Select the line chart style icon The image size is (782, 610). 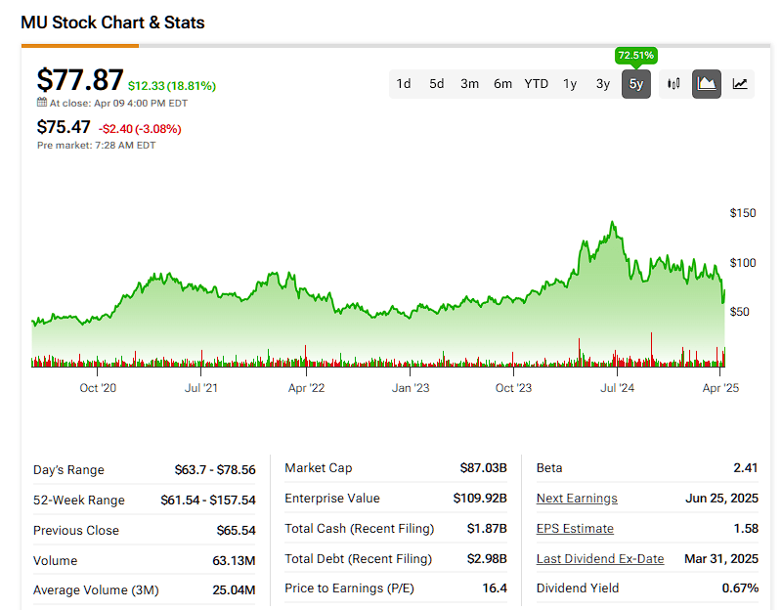pyautogui.click(x=740, y=84)
